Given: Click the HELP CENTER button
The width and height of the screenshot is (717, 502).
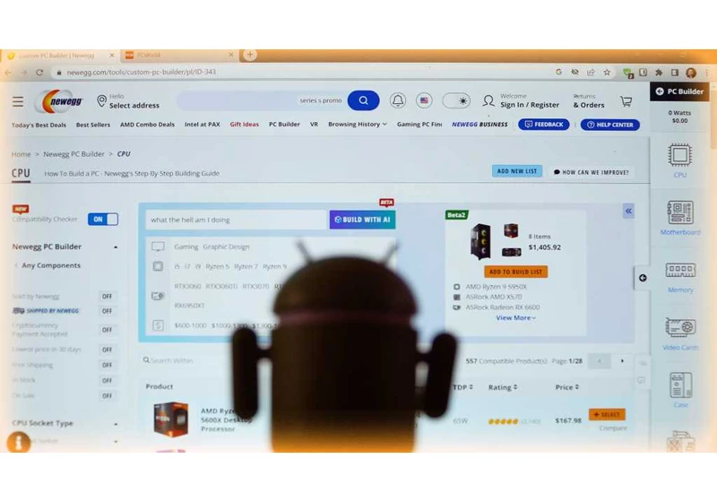Looking at the screenshot, I should pos(610,125).
